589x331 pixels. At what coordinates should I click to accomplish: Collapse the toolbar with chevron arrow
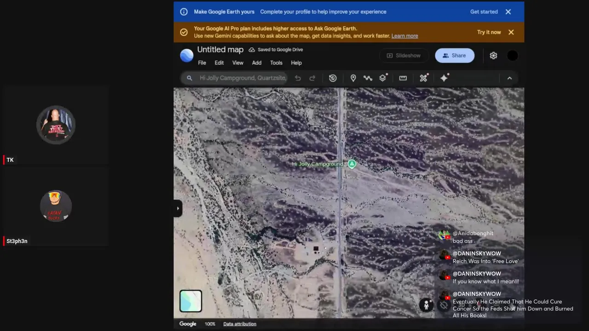click(x=509, y=78)
